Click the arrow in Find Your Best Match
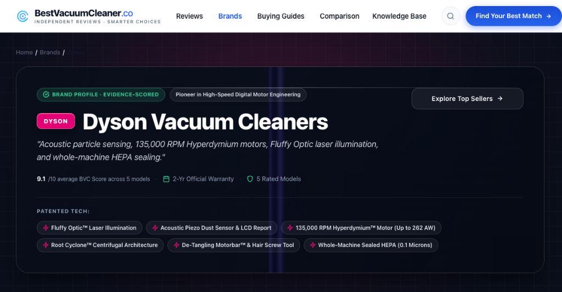Screen dimensions: 562x292 tap(548, 16)
